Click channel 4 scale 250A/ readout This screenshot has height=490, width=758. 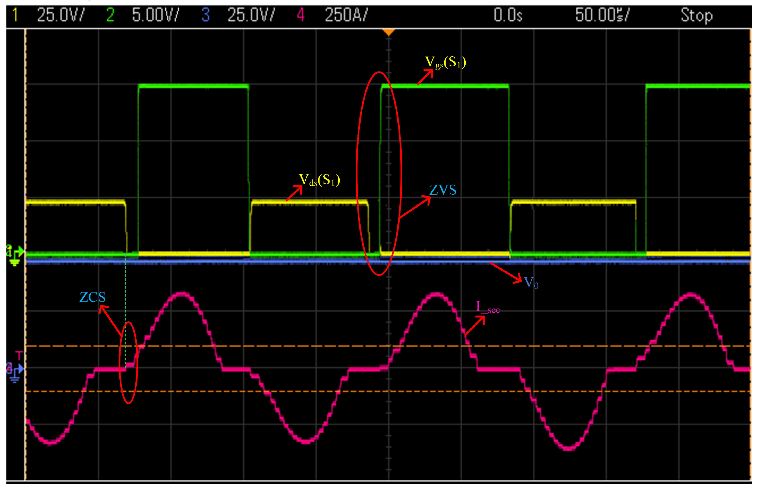pyautogui.click(x=346, y=15)
